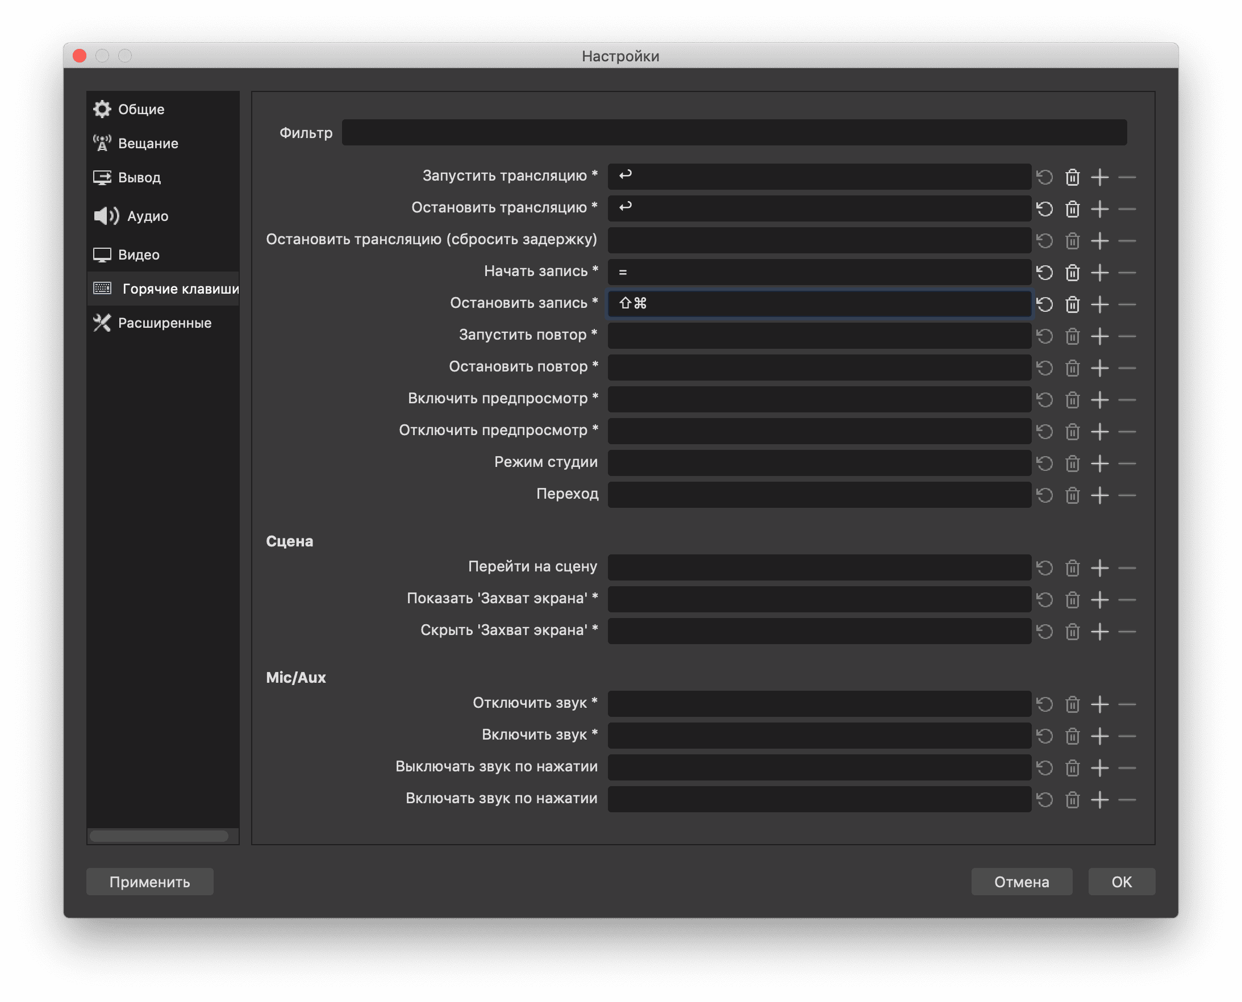Revert the 'Начать запись' hotkey binding
The height and width of the screenshot is (1002, 1242).
point(1044,273)
